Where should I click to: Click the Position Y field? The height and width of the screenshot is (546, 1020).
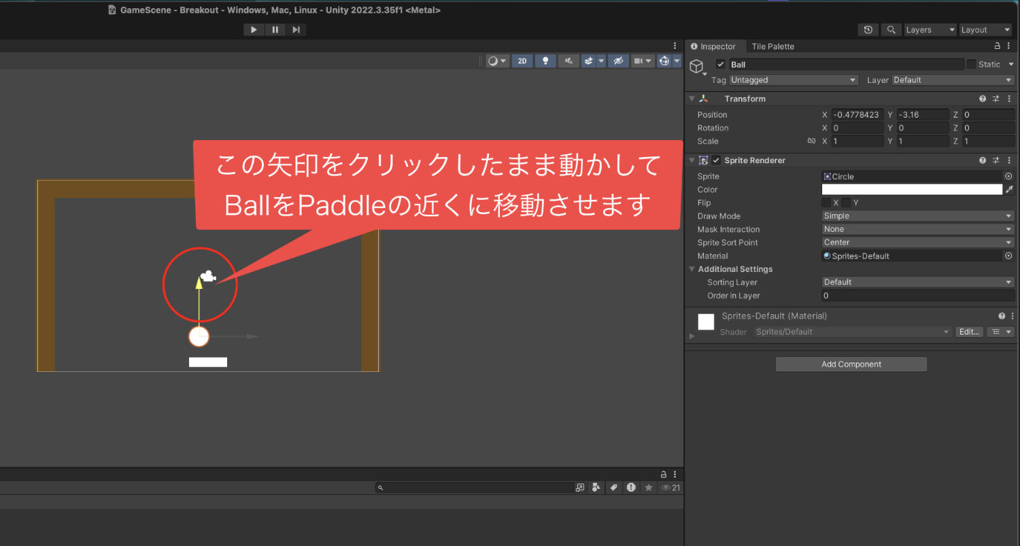coord(923,115)
